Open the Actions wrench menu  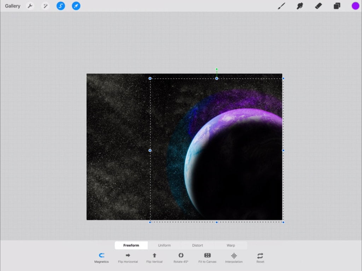click(30, 6)
